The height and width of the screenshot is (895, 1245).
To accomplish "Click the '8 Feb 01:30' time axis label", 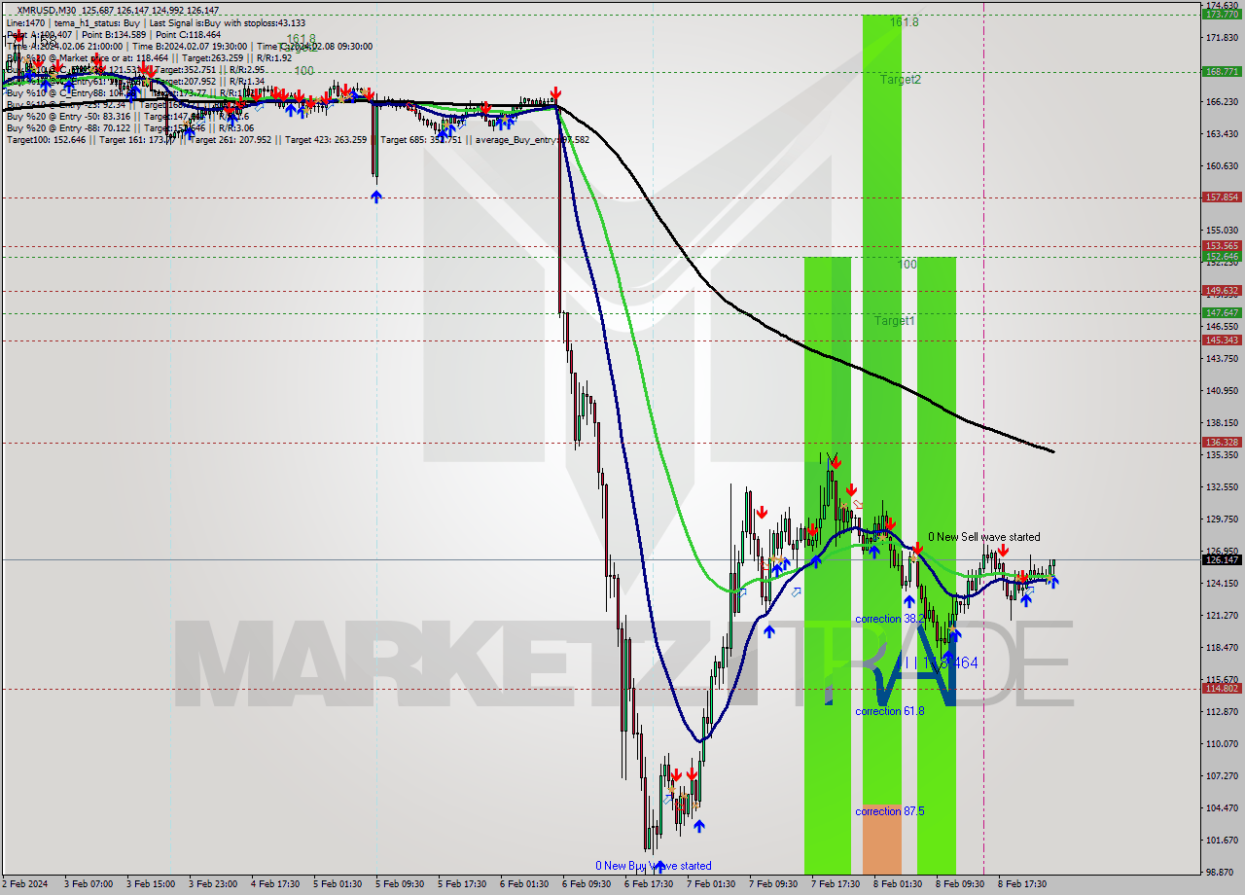I will [898, 884].
